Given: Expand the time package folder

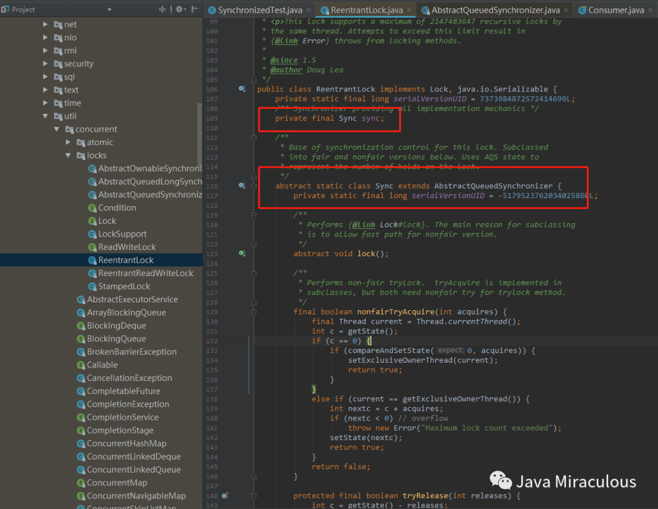Looking at the screenshot, I should coord(45,102).
